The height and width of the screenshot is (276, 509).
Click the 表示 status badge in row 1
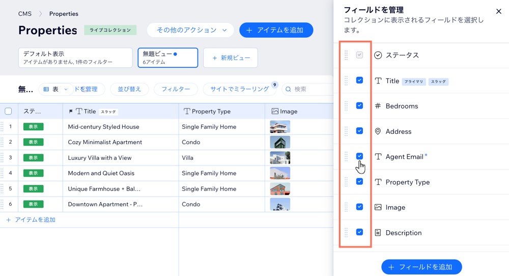(x=33, y=127)
